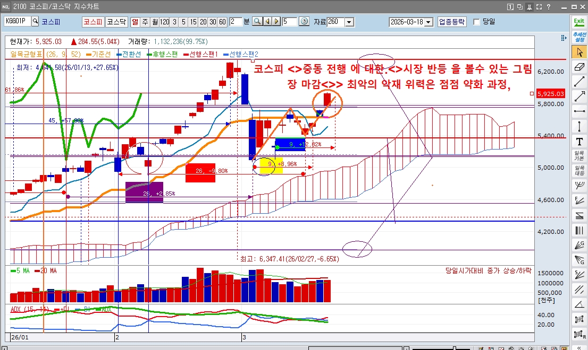
Task: Toggle the 주 weekly period button
Action: pyautogui.click(x=145, y=22)
